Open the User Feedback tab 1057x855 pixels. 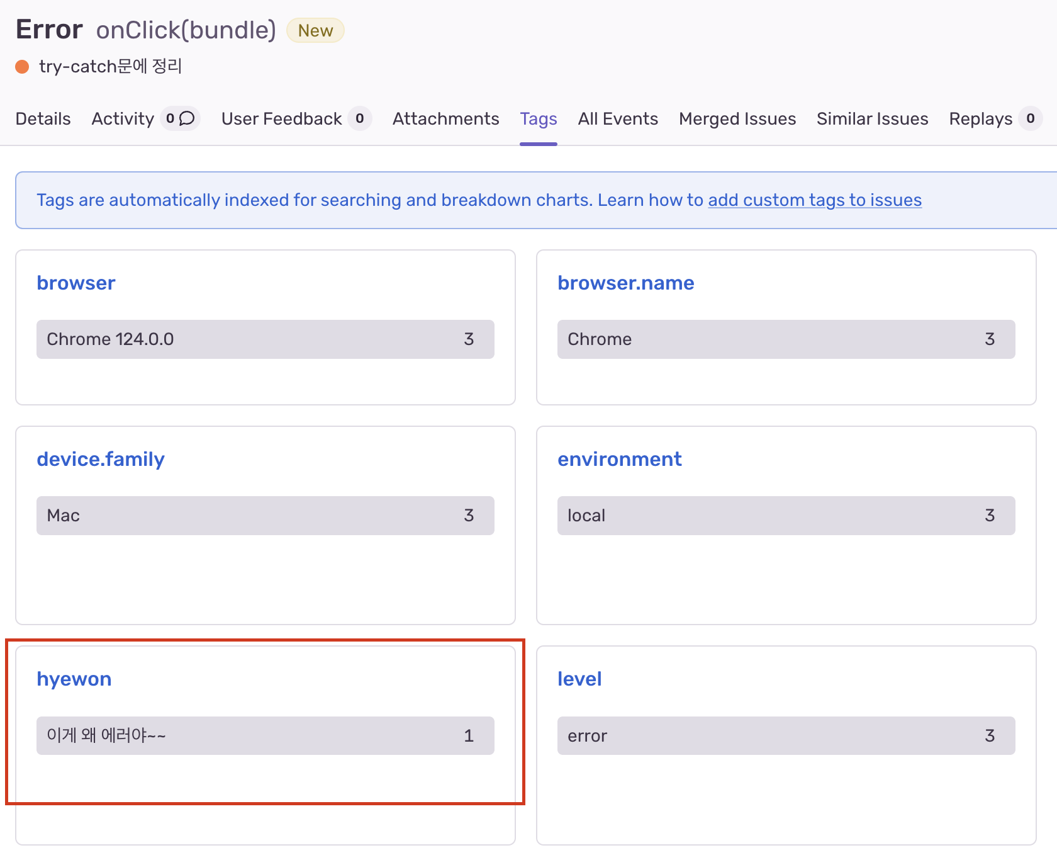point(281,118)
